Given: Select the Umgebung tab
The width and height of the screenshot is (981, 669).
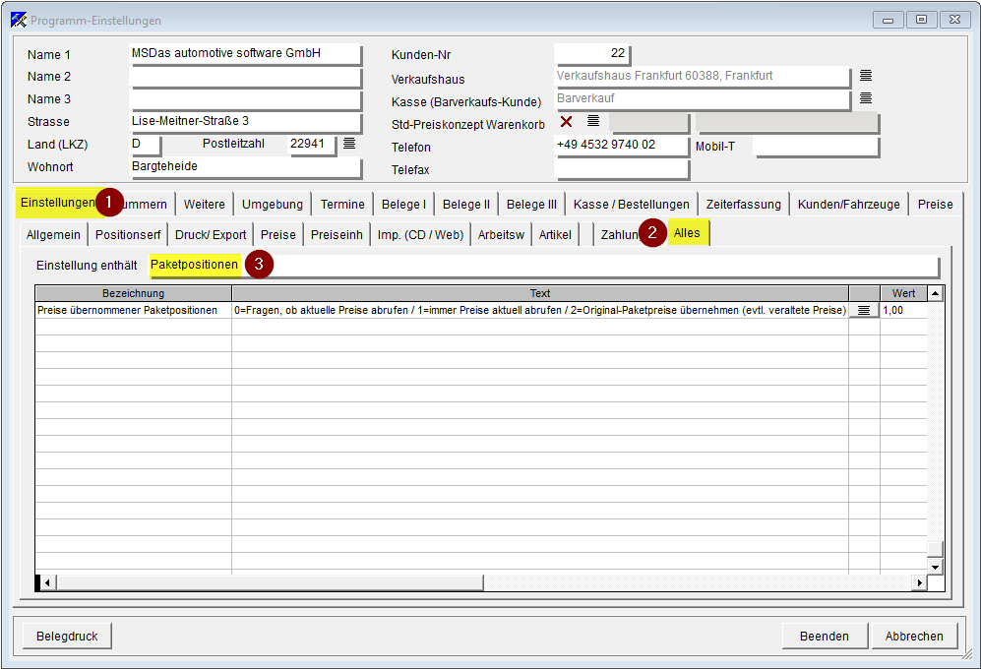Looking at the screenshot, I should pyautogui.click(x=273, y=205).
